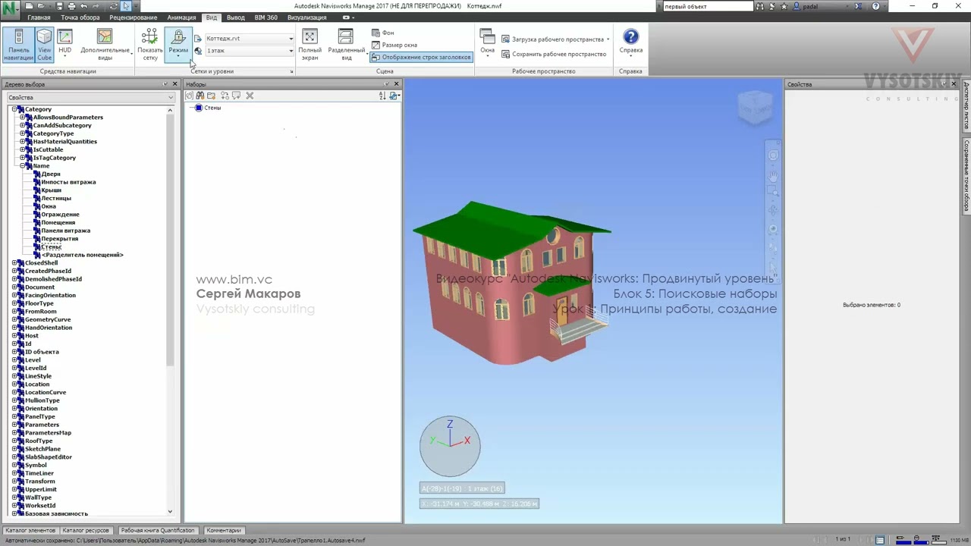
Task: Open the Анимация ribbon tab
Action: [181, 17]
